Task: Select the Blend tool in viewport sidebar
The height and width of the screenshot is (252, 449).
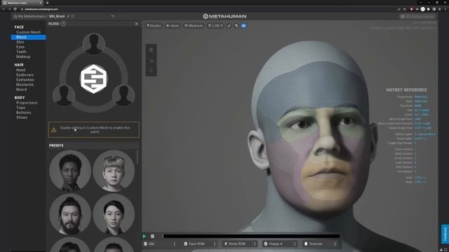Action: [x=152, y=50]
